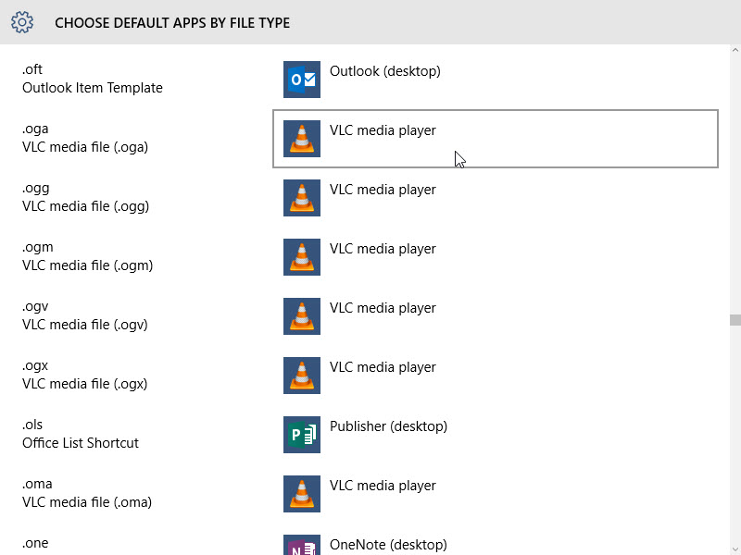Image resolution: width=741 pixels, height=555 pixels.
Task: Click the Publisher (desktop) icon for .ols
Action: point(301,435)
